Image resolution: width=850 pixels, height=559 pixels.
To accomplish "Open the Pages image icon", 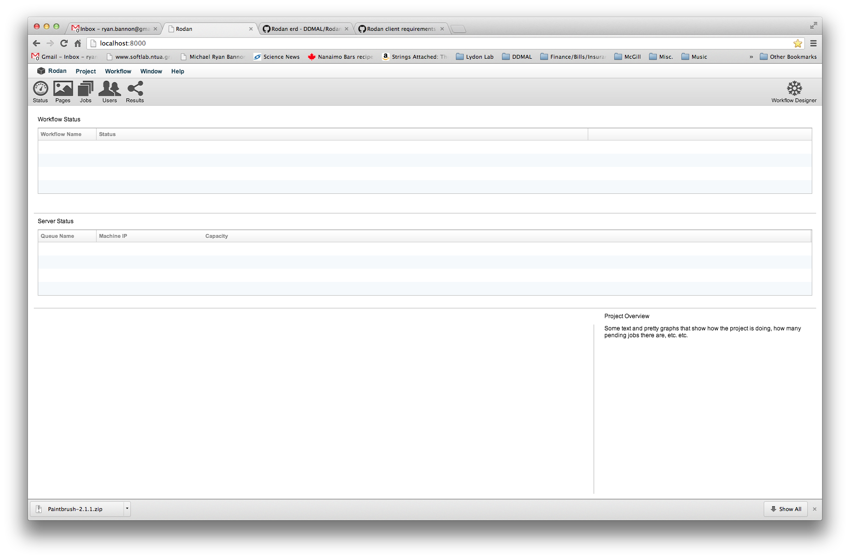I will [x=63, y=92].
